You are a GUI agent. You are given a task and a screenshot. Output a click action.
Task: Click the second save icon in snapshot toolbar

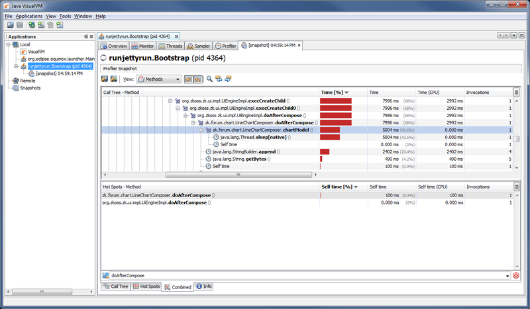pos(113,79)
